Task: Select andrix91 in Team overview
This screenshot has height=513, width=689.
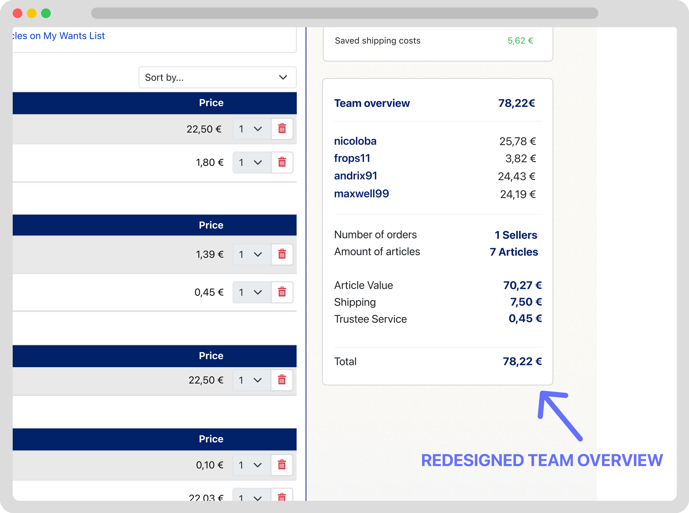Action: click(355, 176)
